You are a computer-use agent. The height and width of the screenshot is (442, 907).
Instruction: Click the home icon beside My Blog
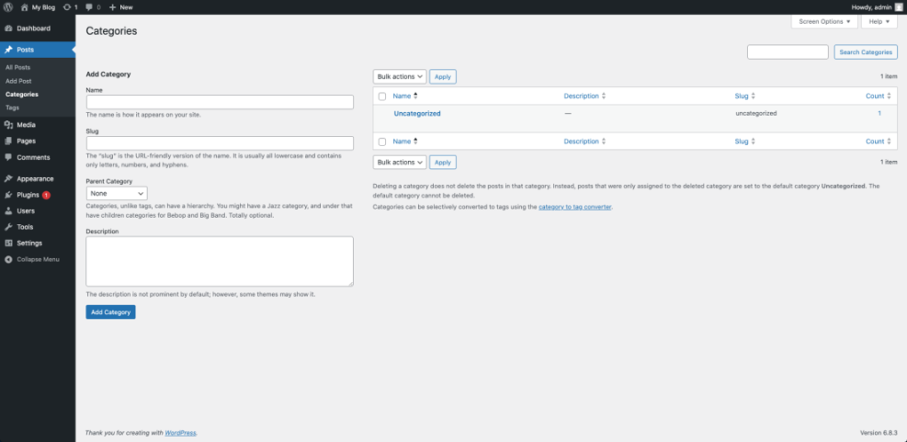[24, 7]
